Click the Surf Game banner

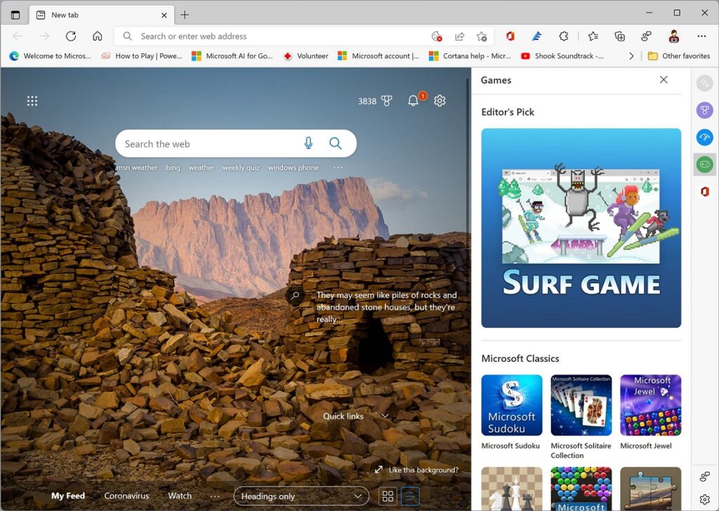pos(580,227)
